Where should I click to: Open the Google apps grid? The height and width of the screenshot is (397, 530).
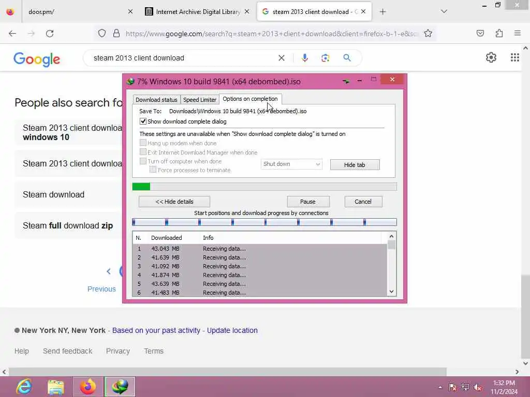[514, 58]
